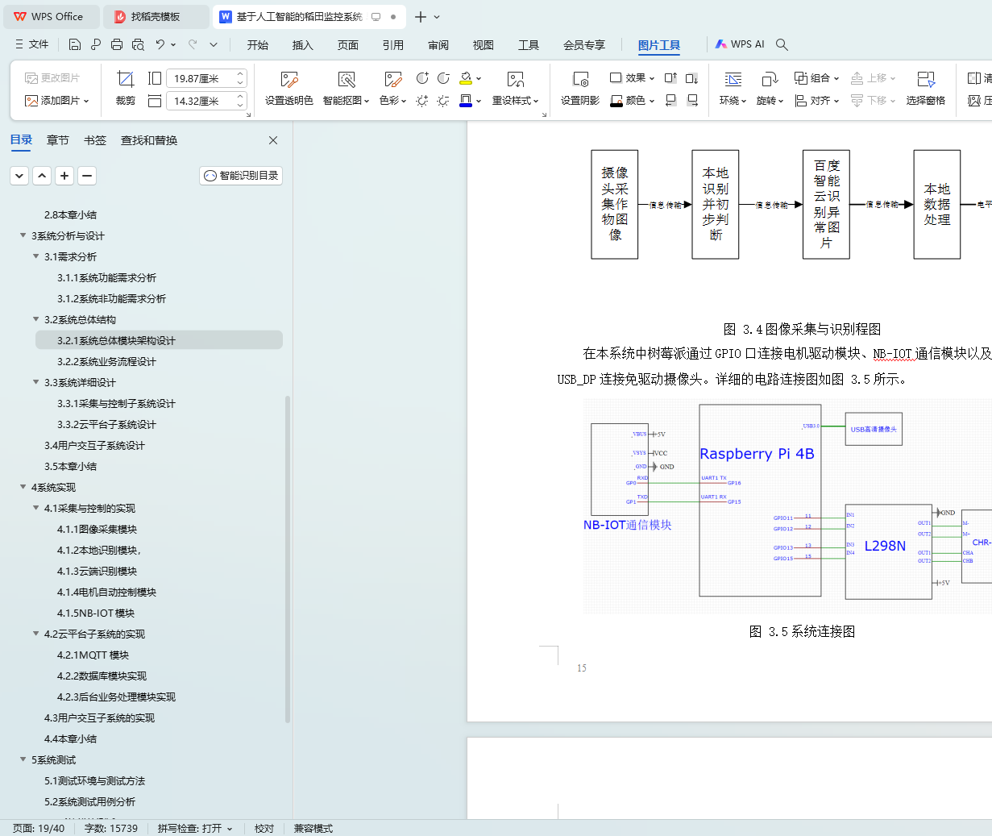Viewport: 992px width, 836px height.
Task: Click the picture border blue swatch icon
Action: click(466, 101)
